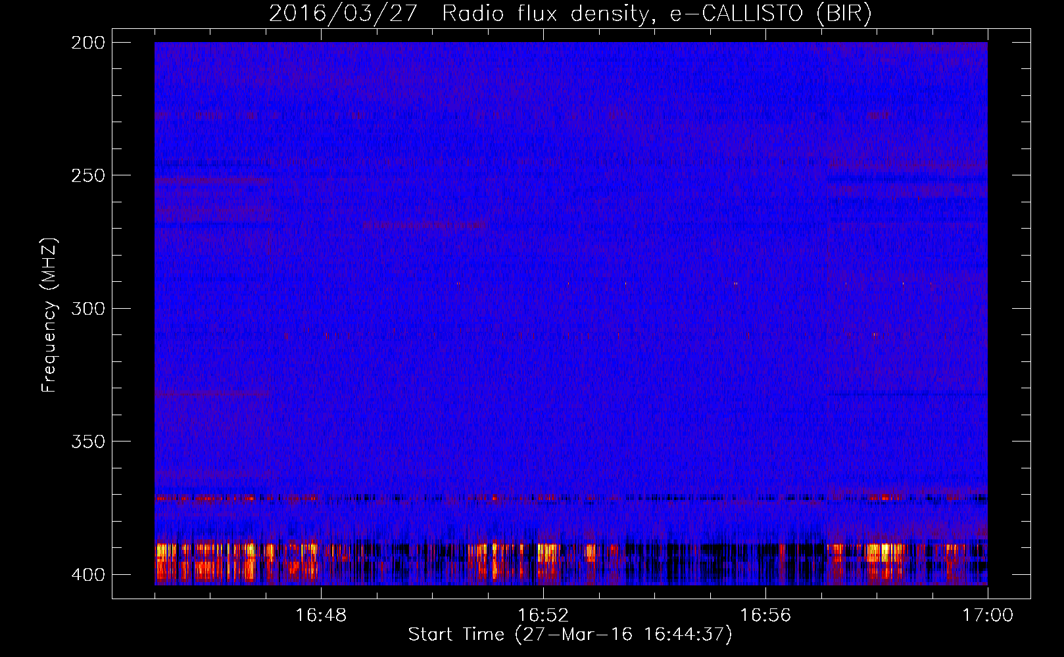Select the 300 frequency tick label
The height and width of the screenshot is (657, 1064).
(88, 308)
